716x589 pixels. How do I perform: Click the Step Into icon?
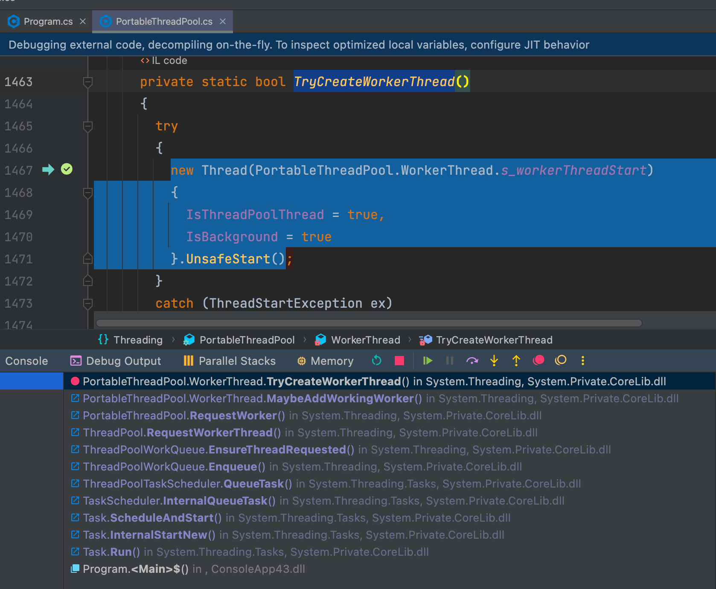pos(494,361)
